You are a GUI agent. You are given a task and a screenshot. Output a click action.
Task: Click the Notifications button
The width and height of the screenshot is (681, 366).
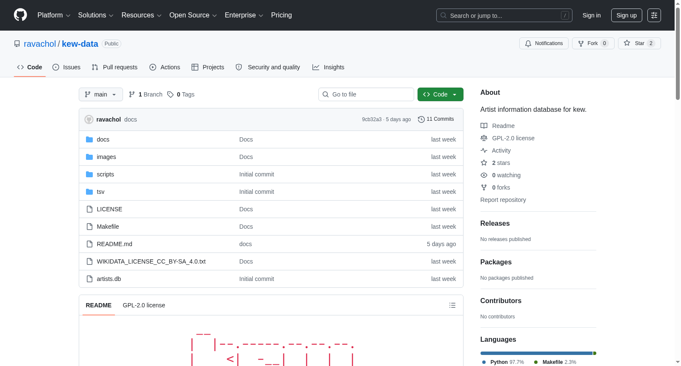tap(544, 43)
